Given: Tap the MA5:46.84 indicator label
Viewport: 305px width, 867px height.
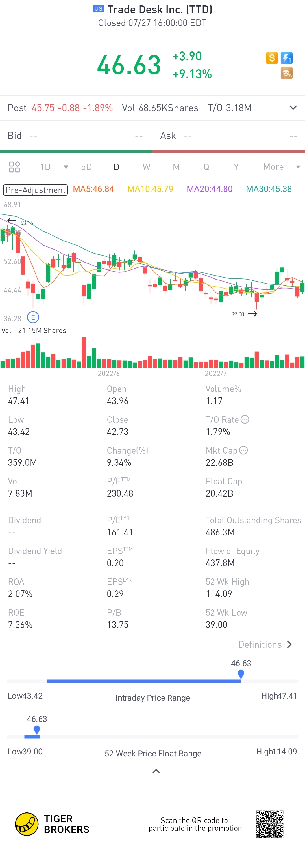Looking at the screenshot, I should point(93,189).
